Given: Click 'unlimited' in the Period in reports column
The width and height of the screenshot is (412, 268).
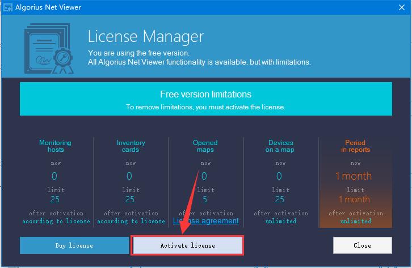Looking at the screenshot, I should [x=356, y=221].
